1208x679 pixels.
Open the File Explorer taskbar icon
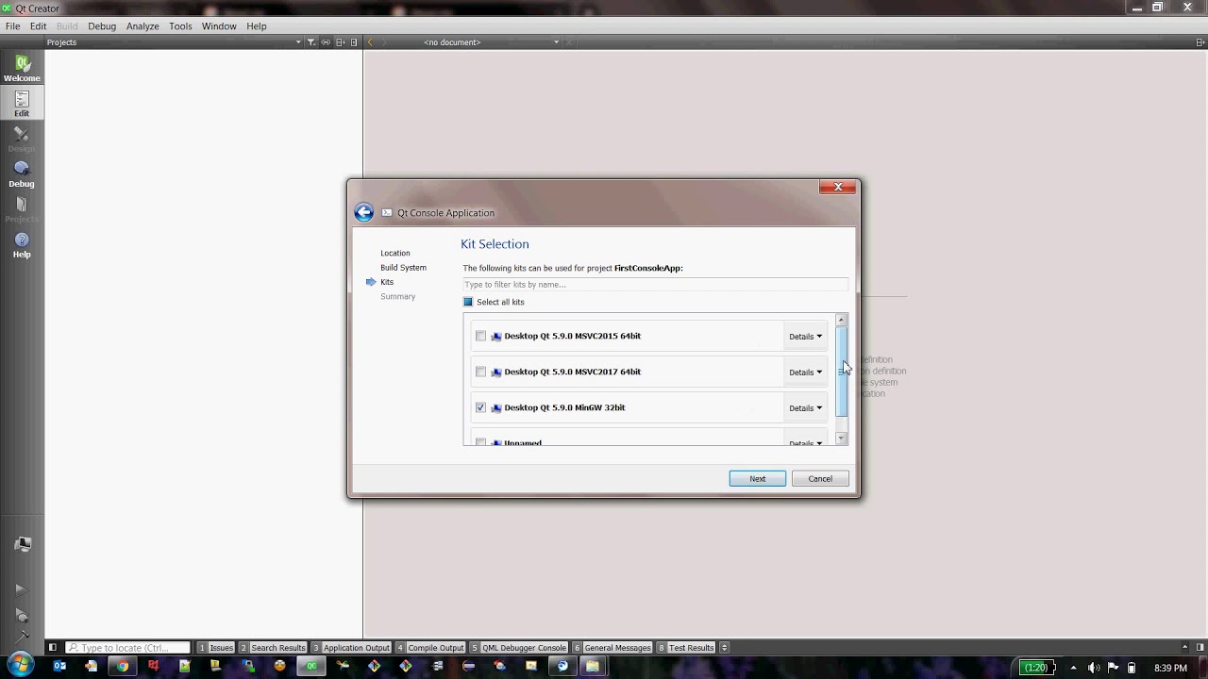pyautogui.click(x=592, y=666)
